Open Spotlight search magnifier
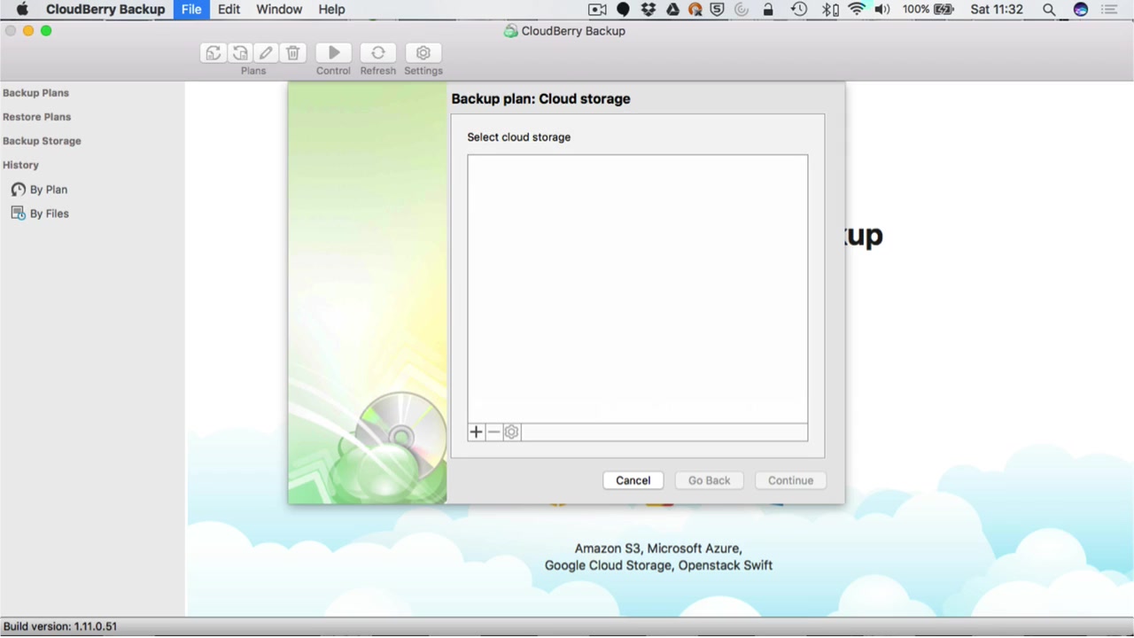The image size is (1134, 638). (1049, 10)
